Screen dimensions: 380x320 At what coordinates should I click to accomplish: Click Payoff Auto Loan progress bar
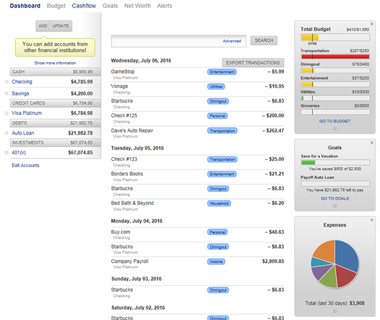(335, 183)
